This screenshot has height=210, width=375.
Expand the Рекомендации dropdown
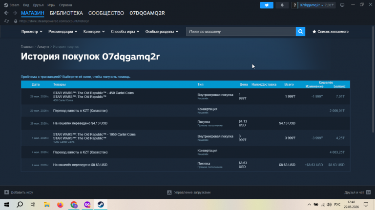tap(62, 32)
